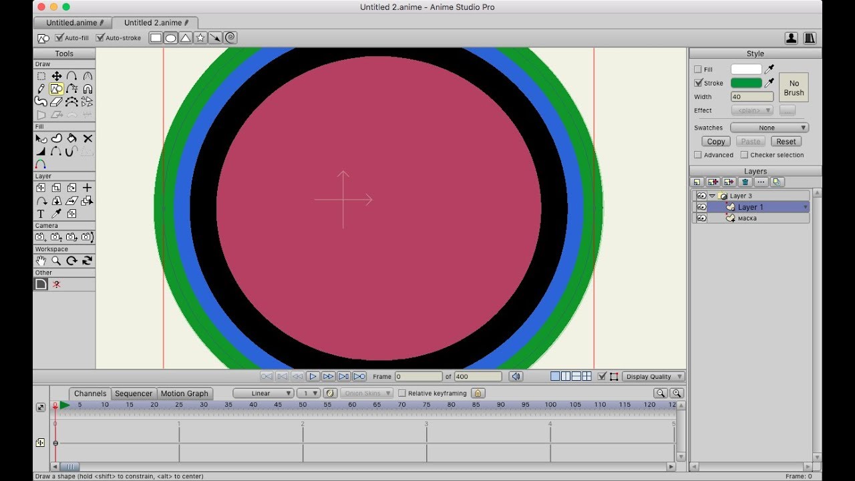Pick the spiral shape type

tap(230, 38)
